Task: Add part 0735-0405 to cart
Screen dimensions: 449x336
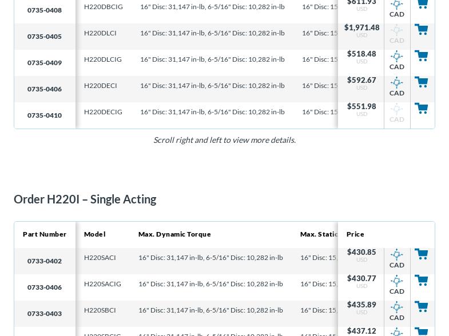Action: [421, 30]
